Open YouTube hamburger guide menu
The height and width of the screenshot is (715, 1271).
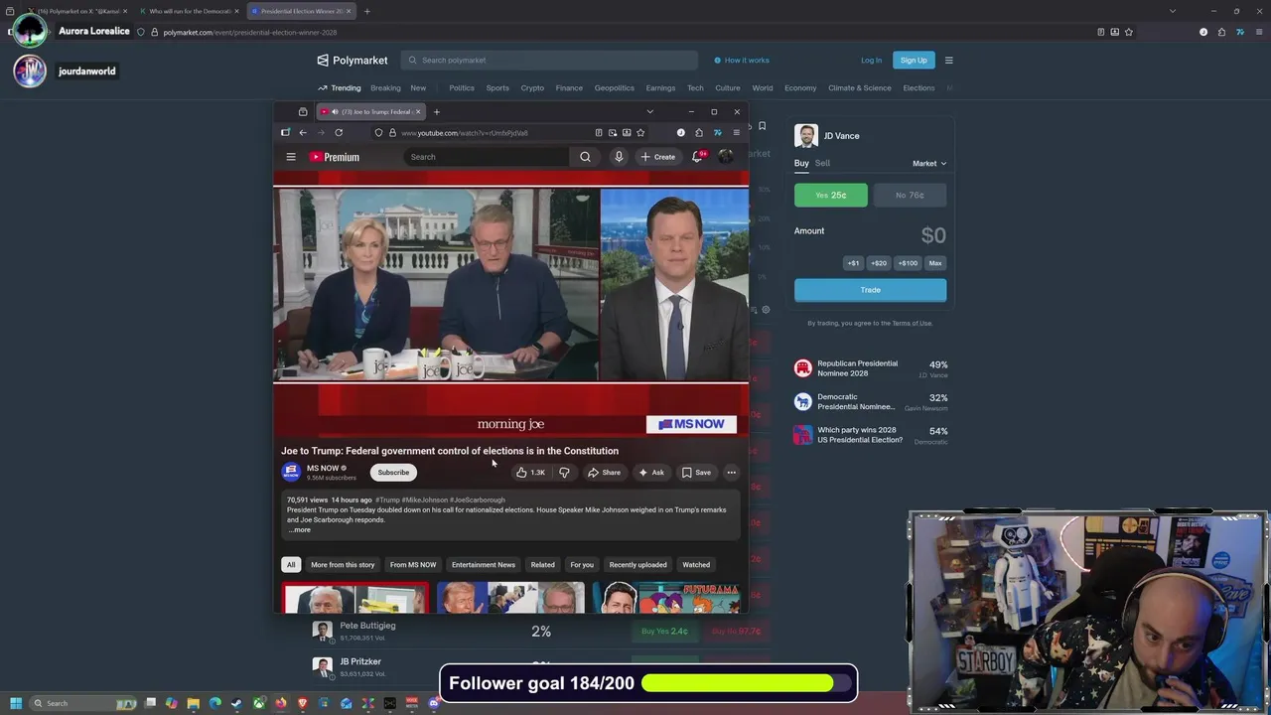tap(291, 157)
